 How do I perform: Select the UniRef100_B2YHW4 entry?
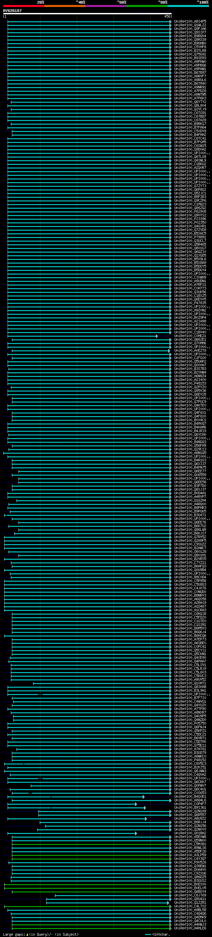pos(190,372)
